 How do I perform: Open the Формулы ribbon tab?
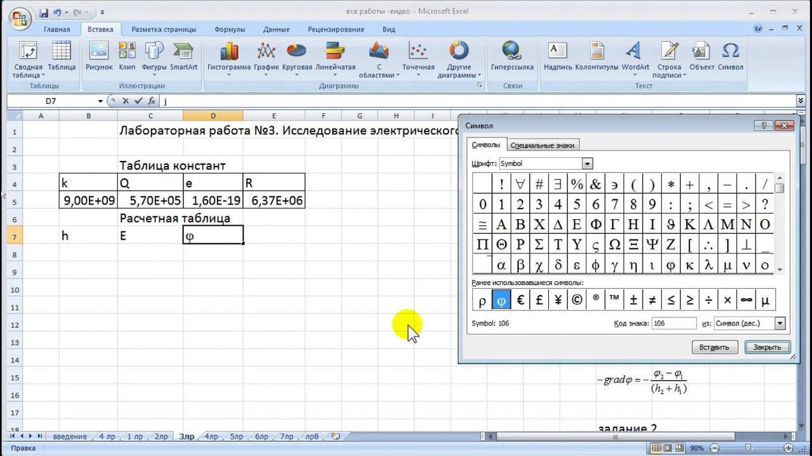click(230, 29)
